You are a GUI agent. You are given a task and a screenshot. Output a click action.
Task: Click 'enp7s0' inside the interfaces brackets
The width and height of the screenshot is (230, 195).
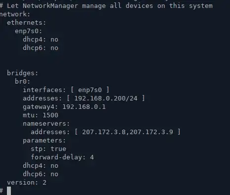90,90
